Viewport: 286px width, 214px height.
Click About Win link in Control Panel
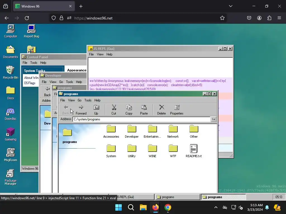(31, 78)
